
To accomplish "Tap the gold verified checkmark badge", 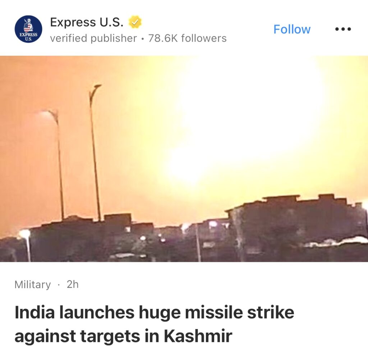I will point(135,22).
